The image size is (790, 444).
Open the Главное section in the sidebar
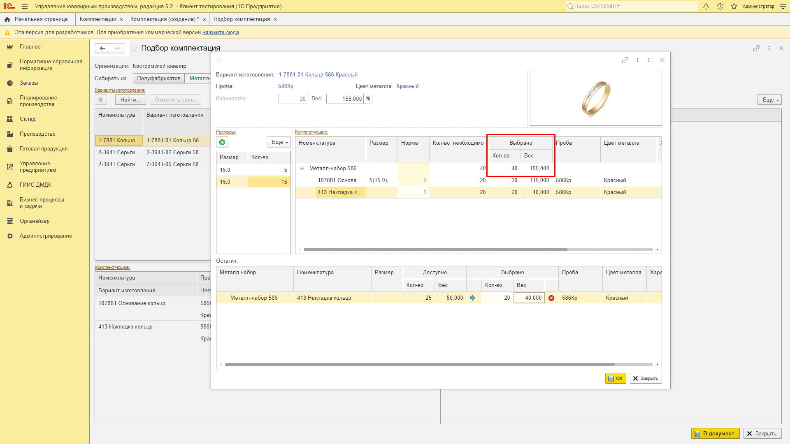click(30, 47)
